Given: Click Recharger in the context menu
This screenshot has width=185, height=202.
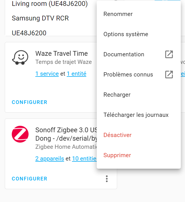Looking at the screenshot, I should tap(117, 95).
